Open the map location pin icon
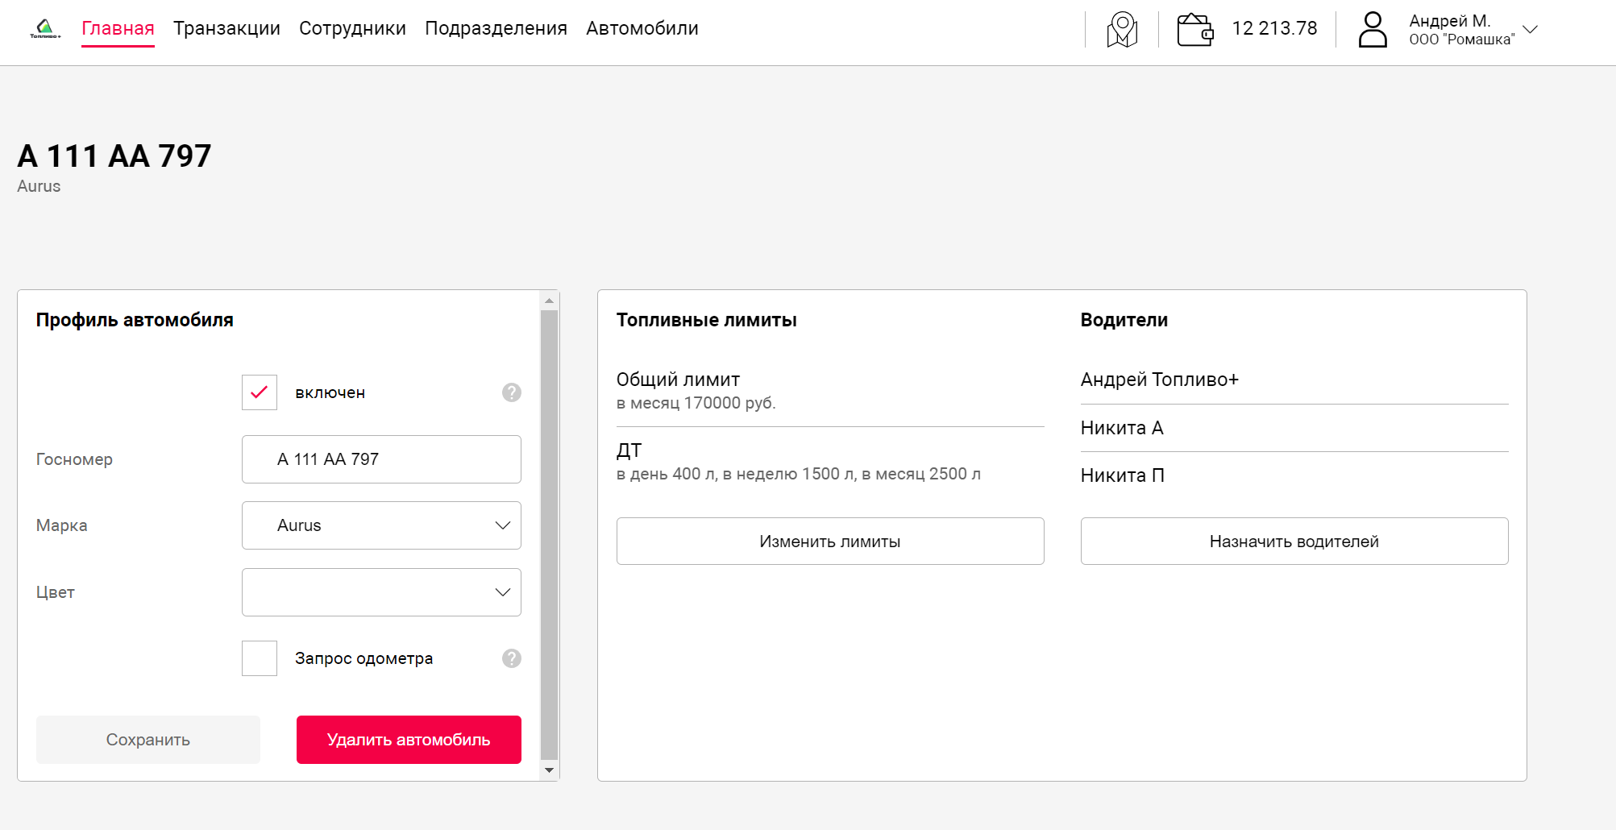The height and width of the screenshot is (830, 1616). [1122, 30]
